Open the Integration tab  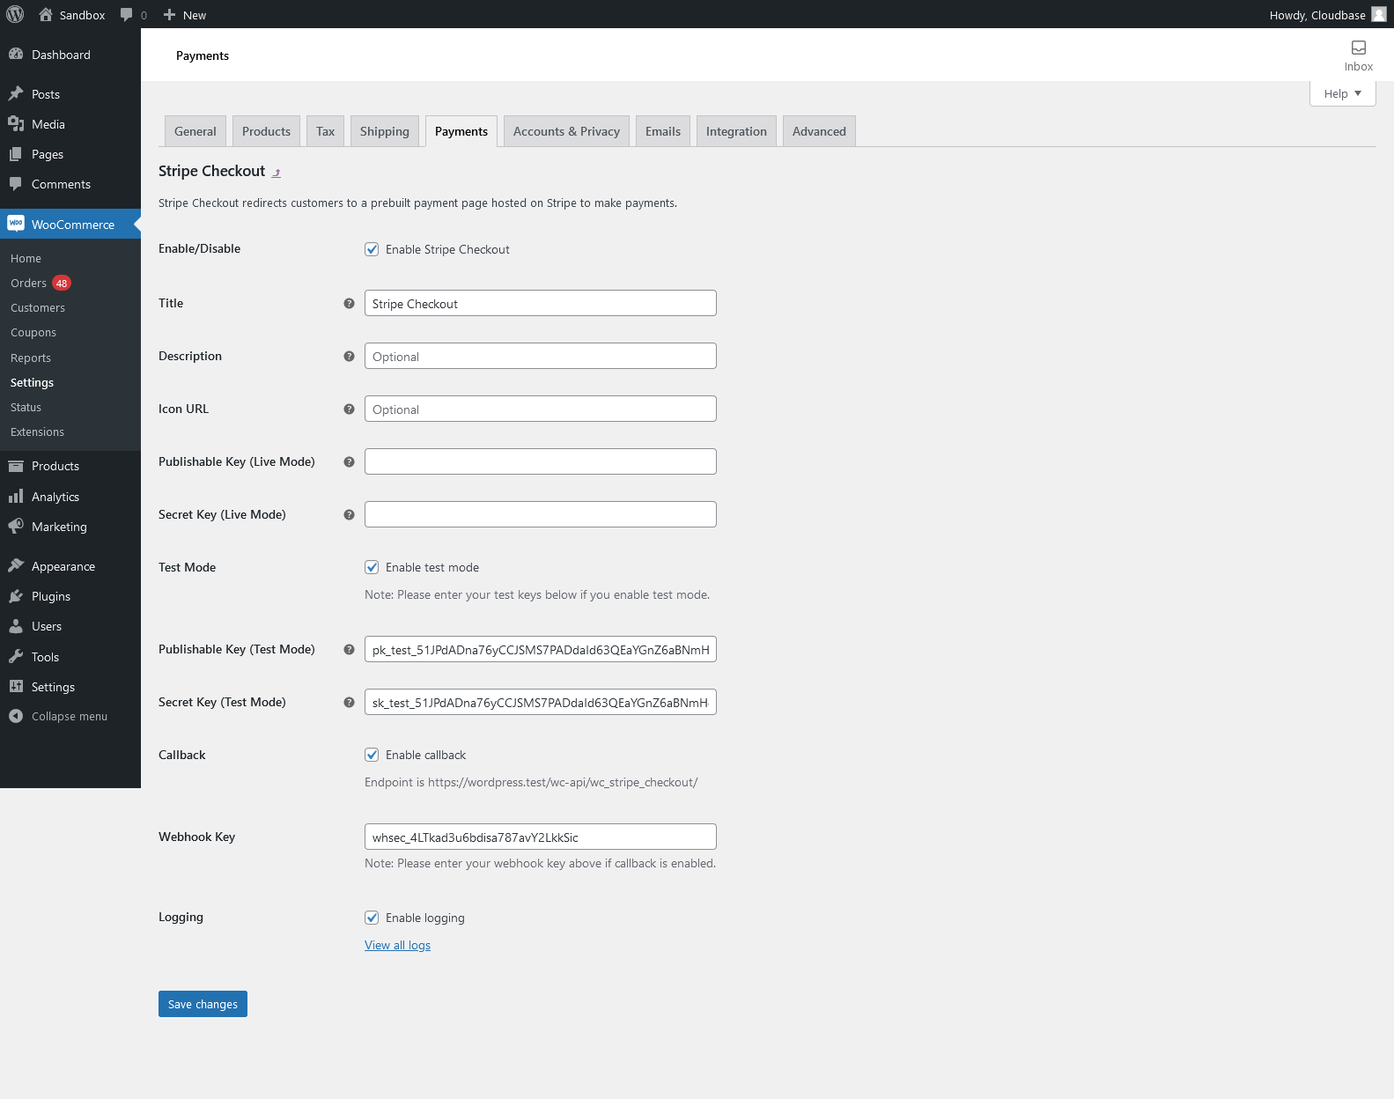(x=736, y=131)
